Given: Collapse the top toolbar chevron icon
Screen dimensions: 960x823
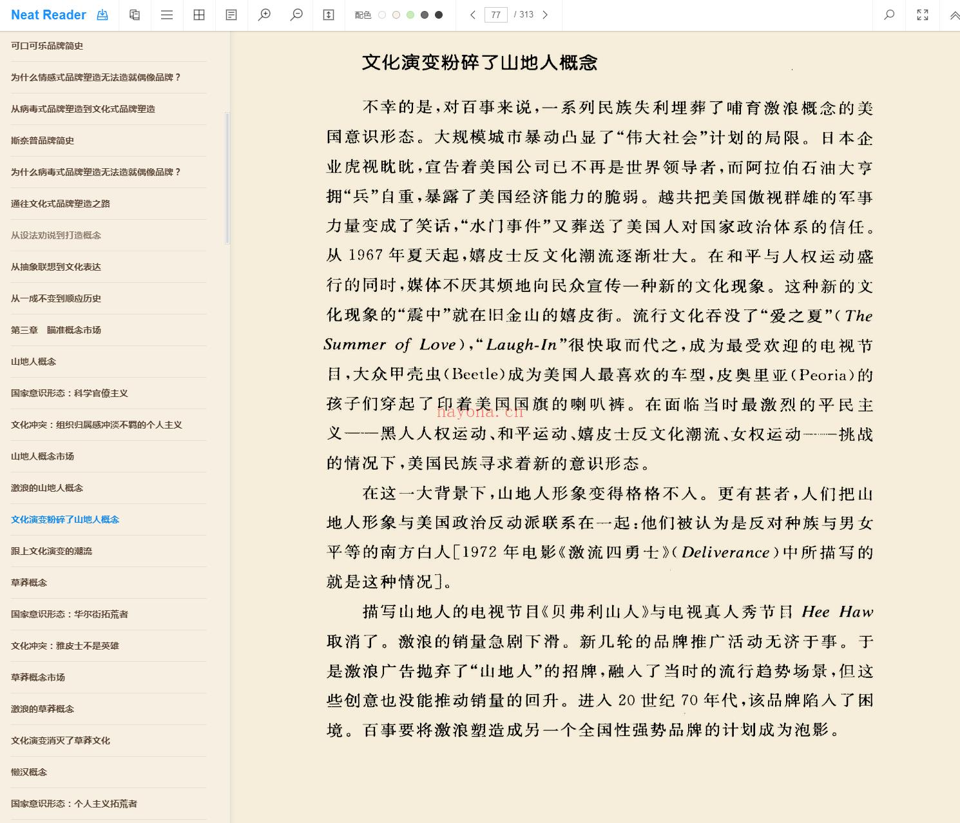Looking at the screenshot, I should click(x=954, y=15).
